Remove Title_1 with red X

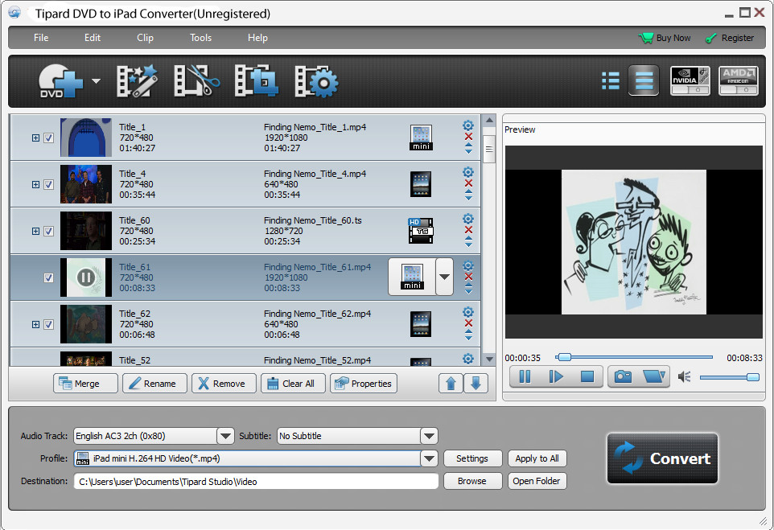pos(468,137)
